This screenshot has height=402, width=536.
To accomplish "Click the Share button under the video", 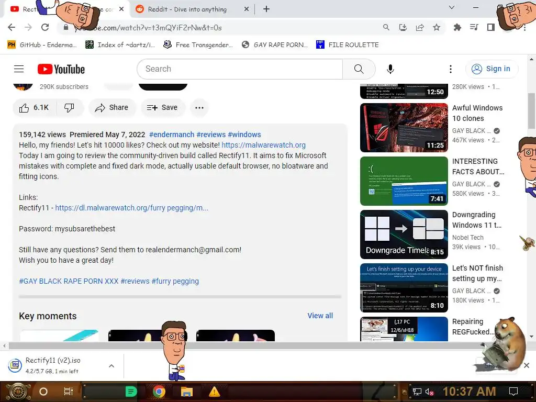I will pos(112,108).
